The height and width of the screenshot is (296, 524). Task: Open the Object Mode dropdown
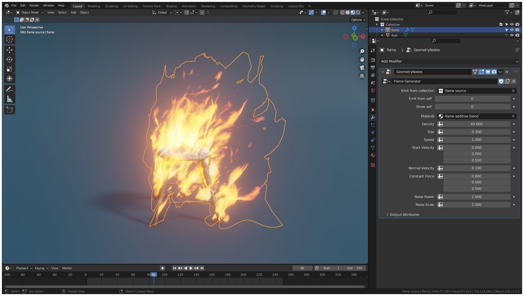point(30,12)
